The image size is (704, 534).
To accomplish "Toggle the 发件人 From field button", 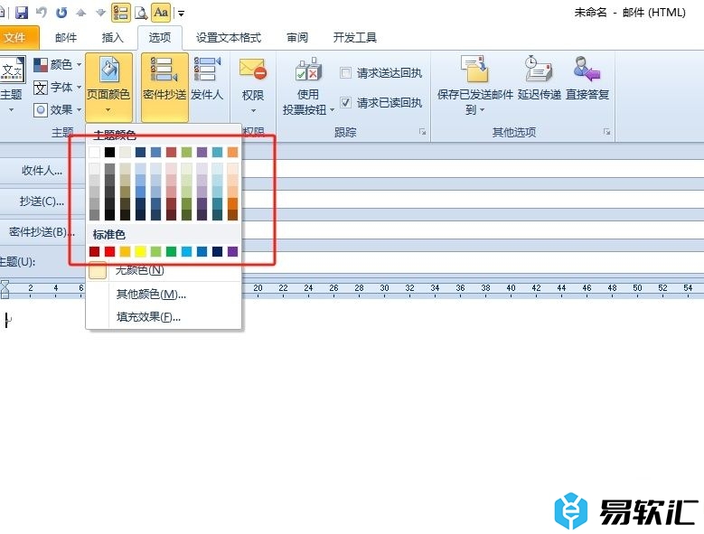I will 207,79.
